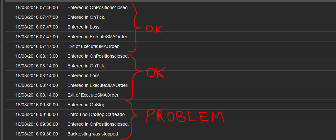Select the Entered in OnStop log row
336x140 pixels.
pos(171,105)
